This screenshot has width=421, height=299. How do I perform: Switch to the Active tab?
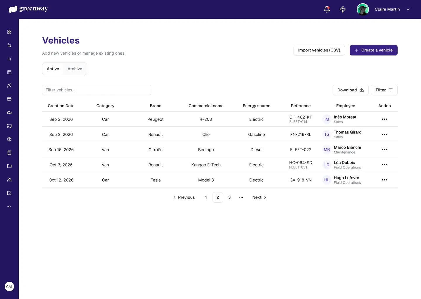pos(53,69)
